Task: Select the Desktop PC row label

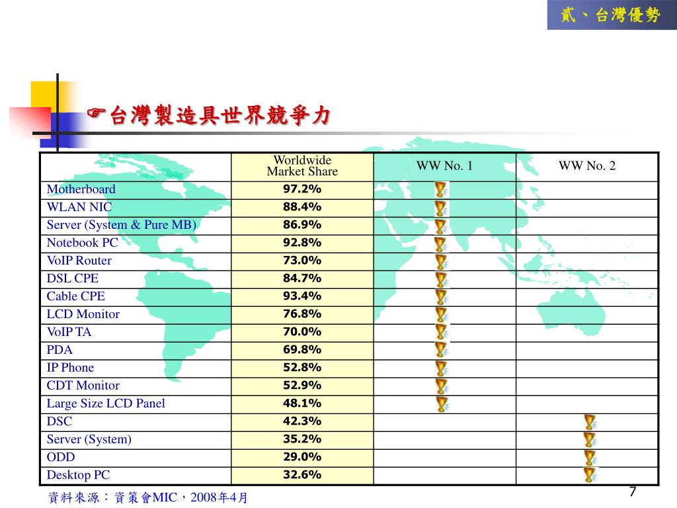Action: point(78,475)
